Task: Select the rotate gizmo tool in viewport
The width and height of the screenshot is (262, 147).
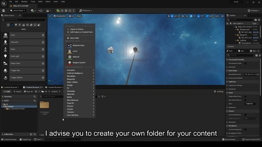Action: tap(176, 16)
